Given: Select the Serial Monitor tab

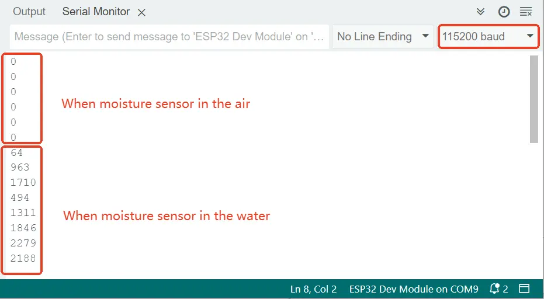Looking at the screenshot, I should point(96,12).
